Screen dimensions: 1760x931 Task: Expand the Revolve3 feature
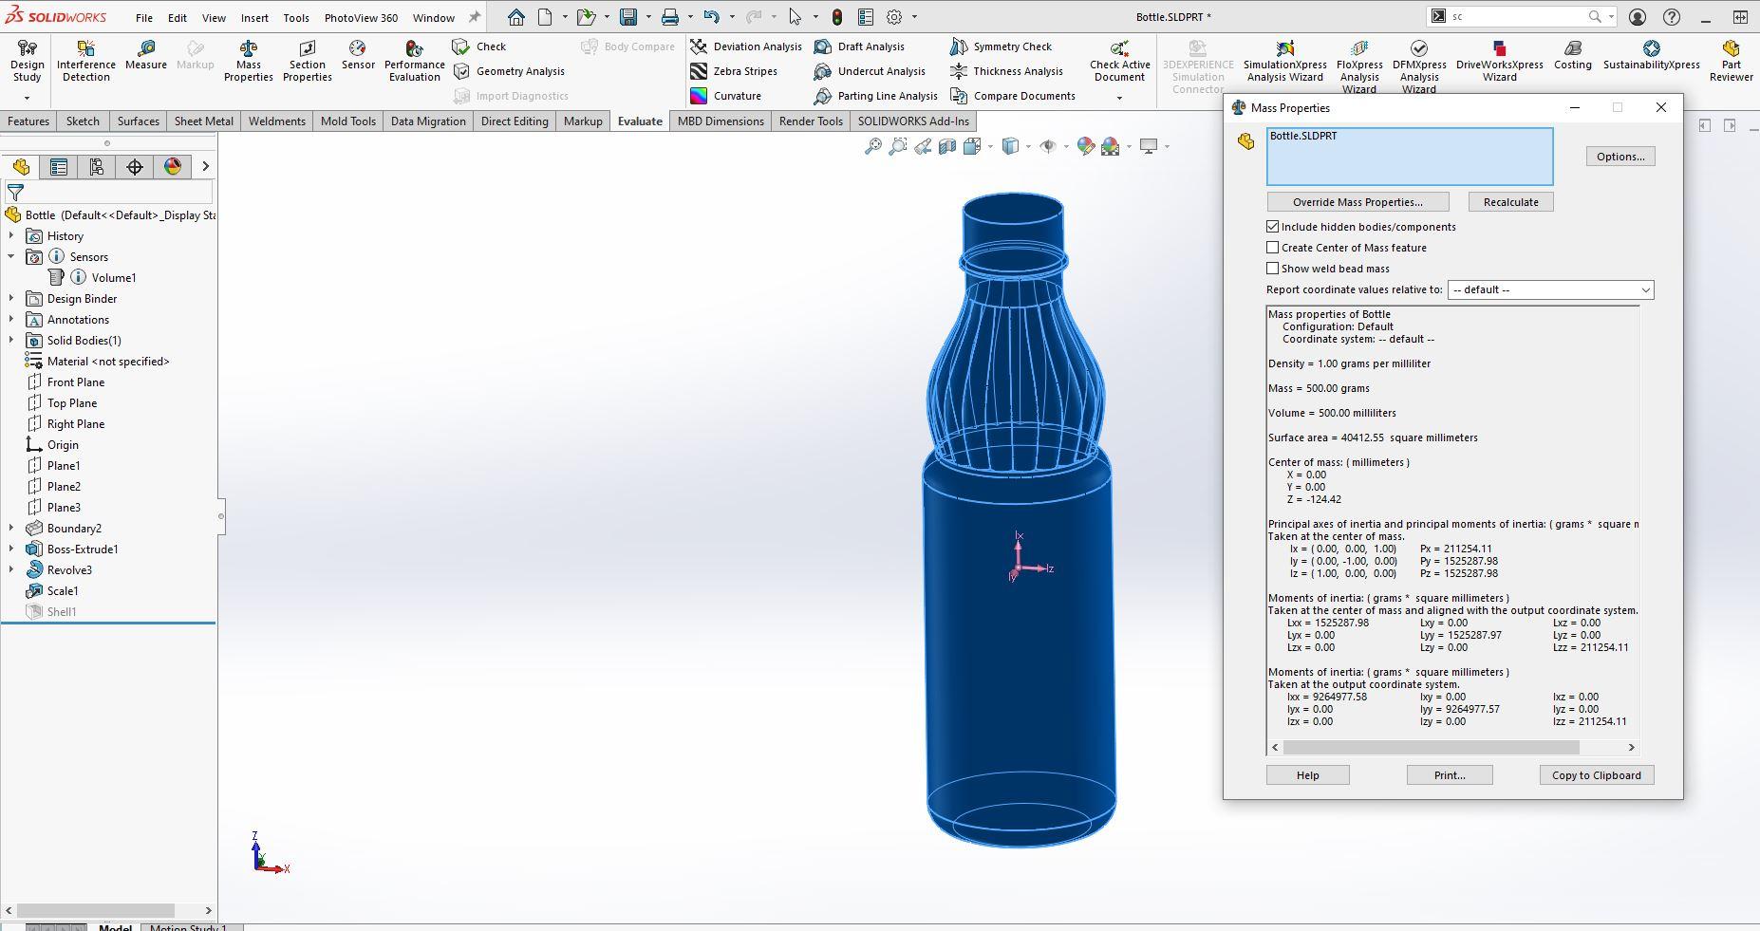pos(11,570)
